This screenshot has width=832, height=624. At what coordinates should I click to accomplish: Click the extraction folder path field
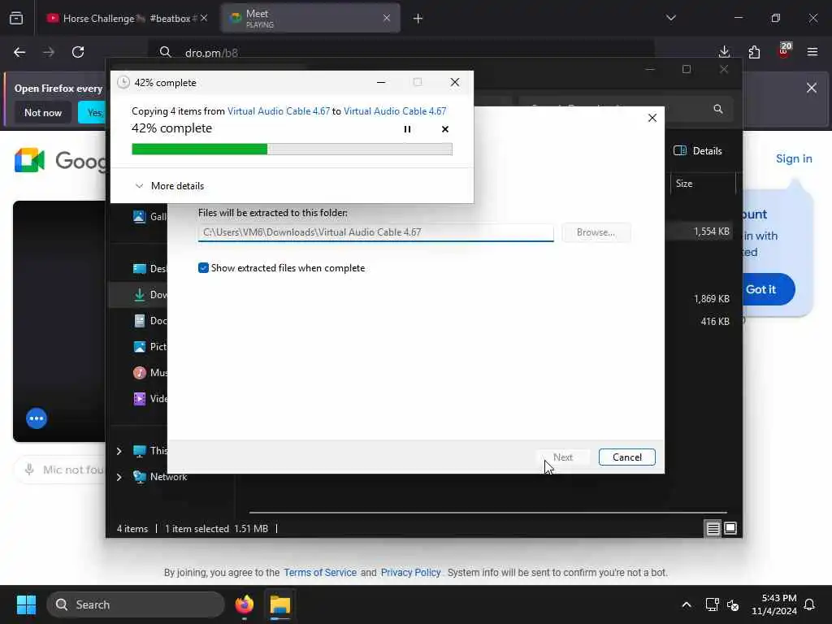coord(375,232)
